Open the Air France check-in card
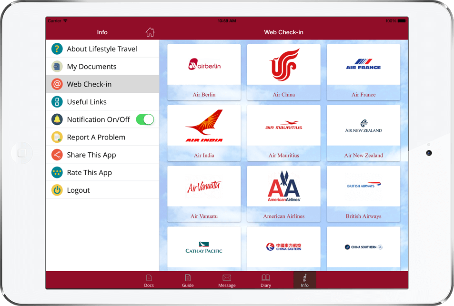This screenshot has height=306, width=454. (363, 72)
